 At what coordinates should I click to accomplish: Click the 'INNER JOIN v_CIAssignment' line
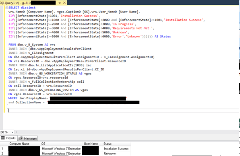click(31, 53)
